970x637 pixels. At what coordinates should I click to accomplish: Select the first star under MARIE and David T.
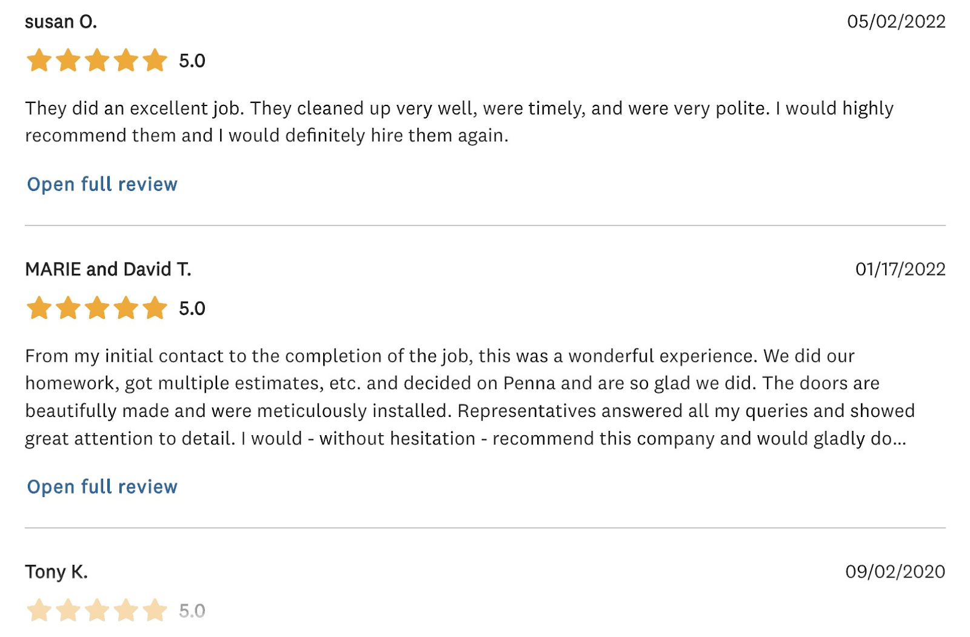(x=40, y=308)
